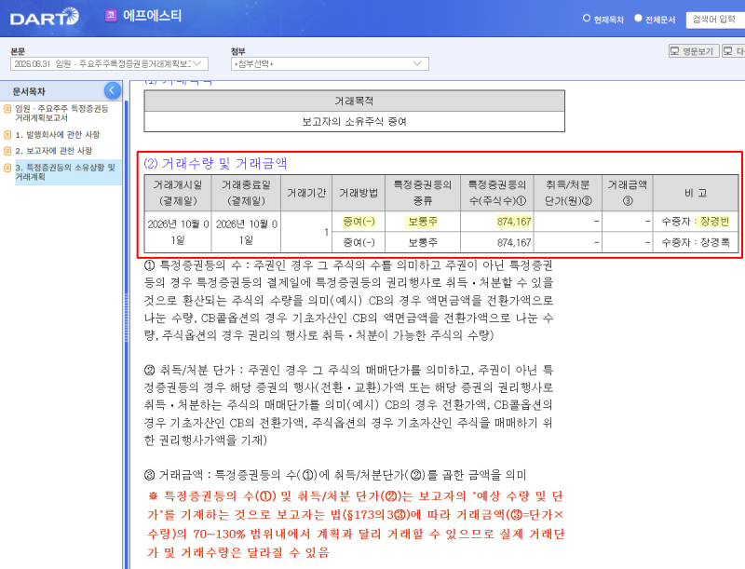Click document icon beside 3. 특정증권등의 소유상황
Viewport: 745px width, 569px height.
tap(7, 168)
